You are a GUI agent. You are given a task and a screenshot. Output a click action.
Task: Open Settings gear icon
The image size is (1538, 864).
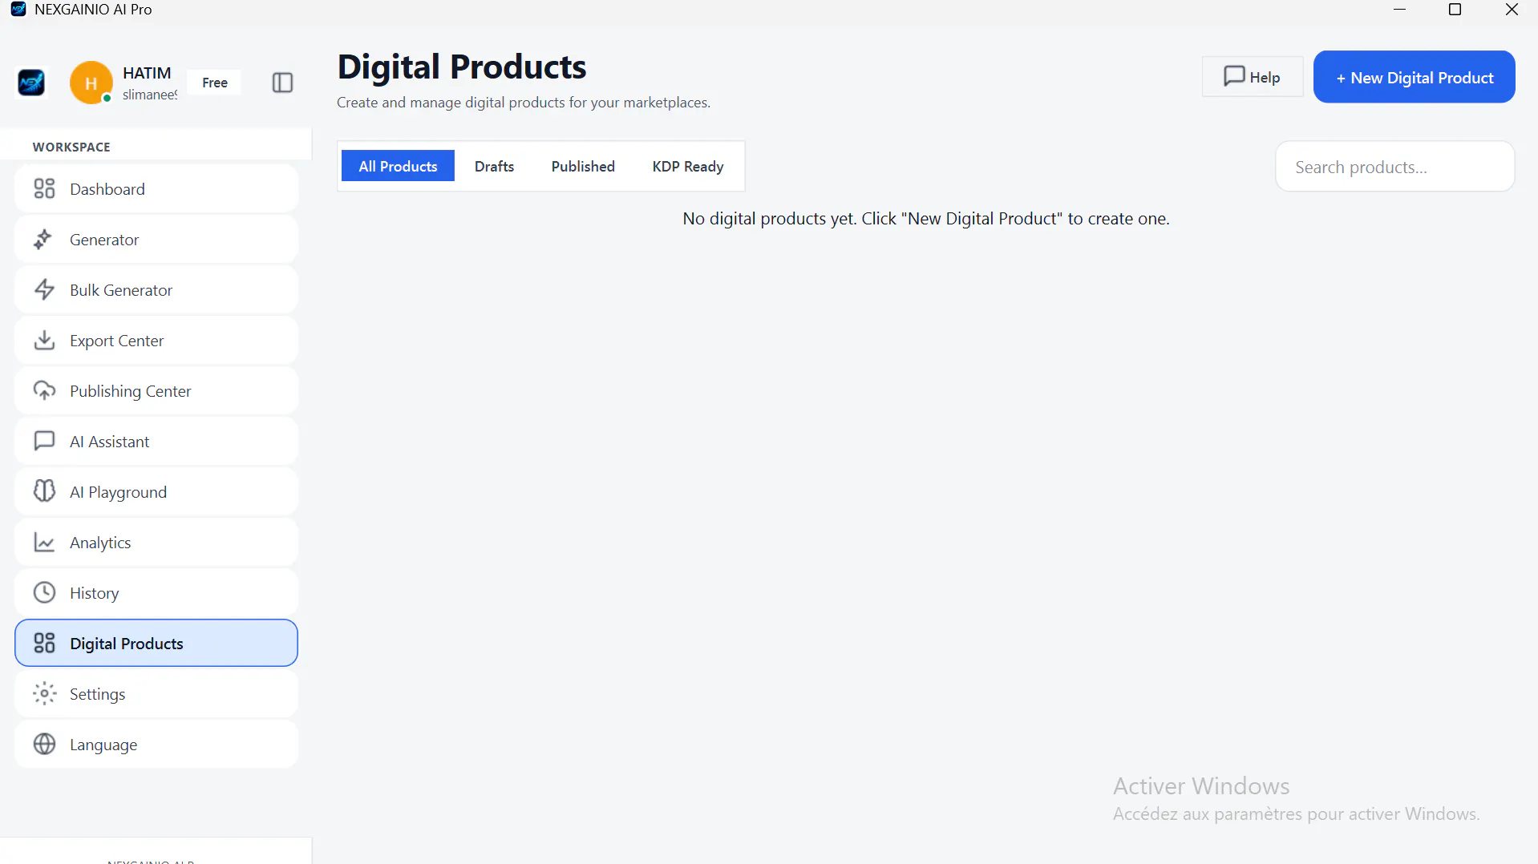[44, 694]
